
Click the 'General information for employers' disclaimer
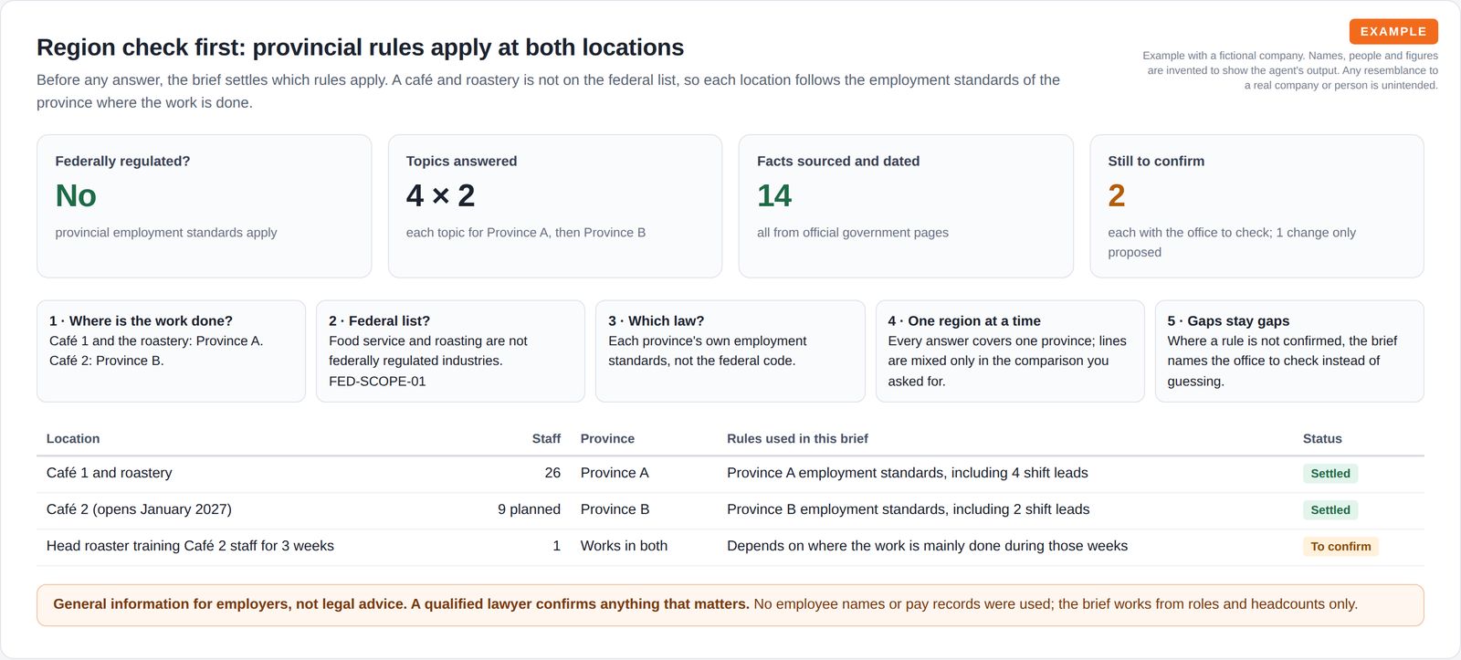click(x=730, y=605)
